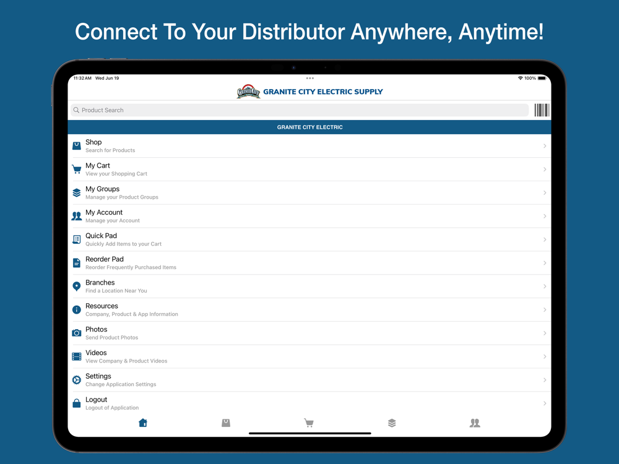619x464 pixels.
Task: Click the search magnifier icon
Action: (x=76, y=110)
